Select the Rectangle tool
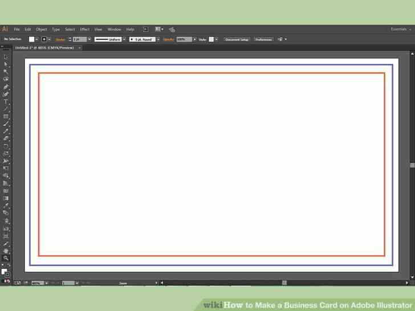The height and width of the screenshot is (311, 415). coord(6,116)
